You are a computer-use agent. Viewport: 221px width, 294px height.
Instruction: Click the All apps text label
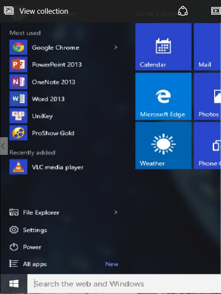35,264
